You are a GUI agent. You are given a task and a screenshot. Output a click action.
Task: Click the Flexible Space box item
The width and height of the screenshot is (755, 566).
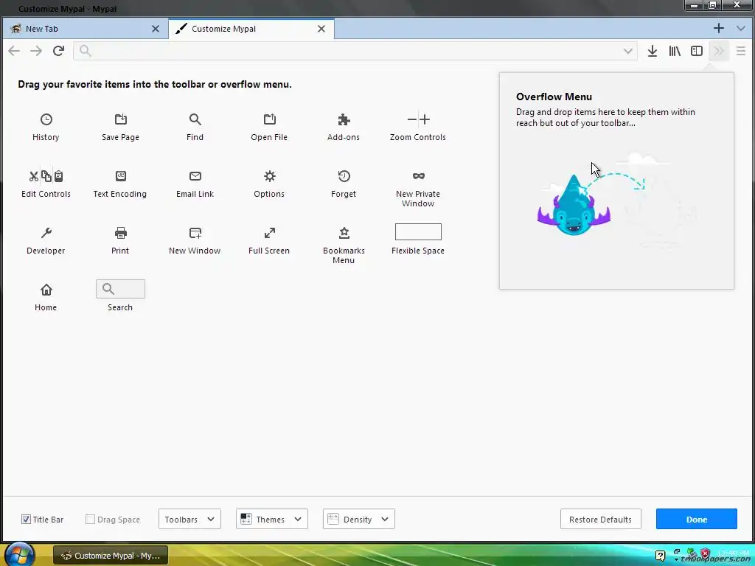(418, 240)
